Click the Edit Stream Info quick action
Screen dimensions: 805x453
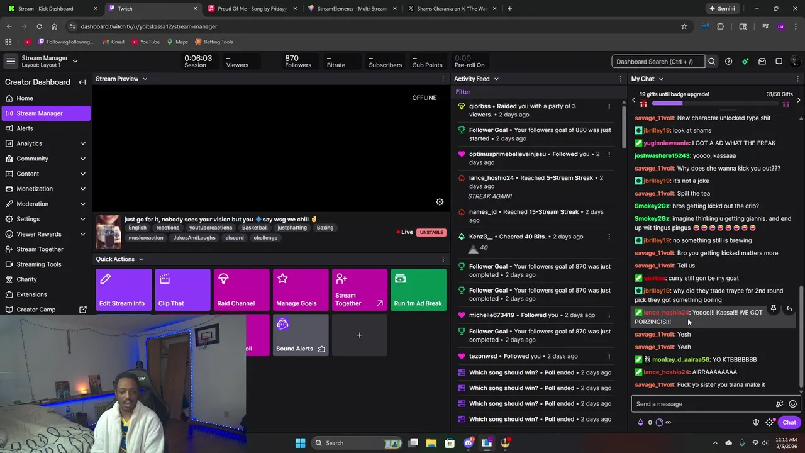coord(124,290)
